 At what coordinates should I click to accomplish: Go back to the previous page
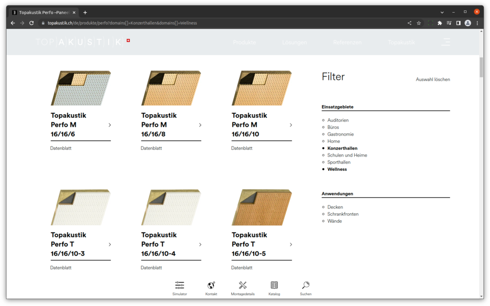pyautogui.click(x=13, y=23)
